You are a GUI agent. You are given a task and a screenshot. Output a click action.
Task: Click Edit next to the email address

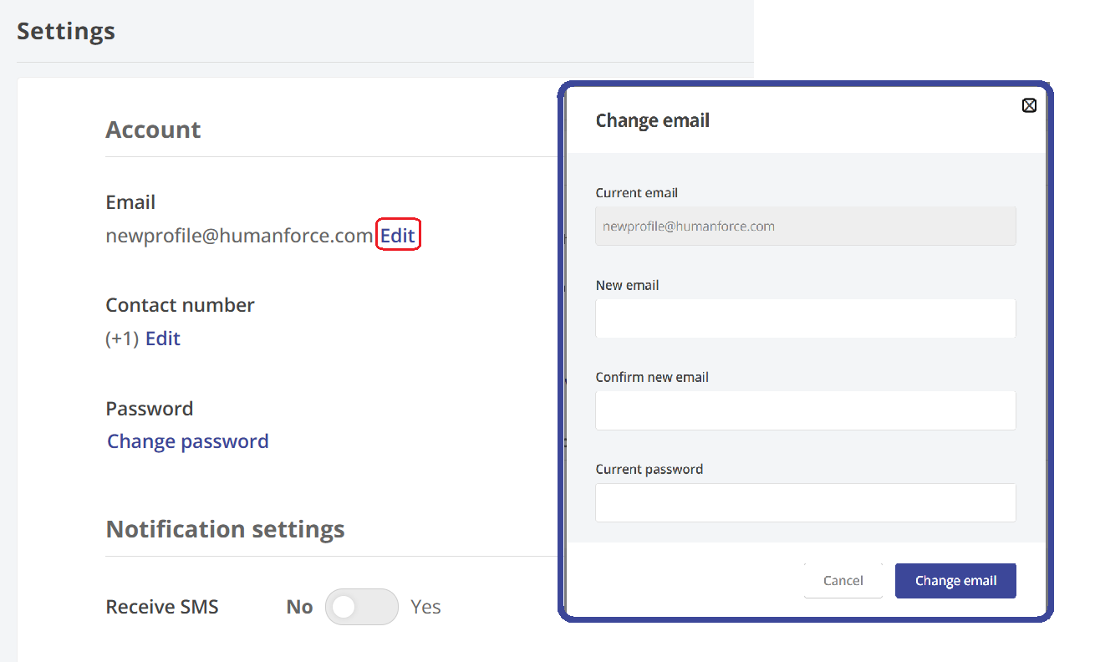398,236
